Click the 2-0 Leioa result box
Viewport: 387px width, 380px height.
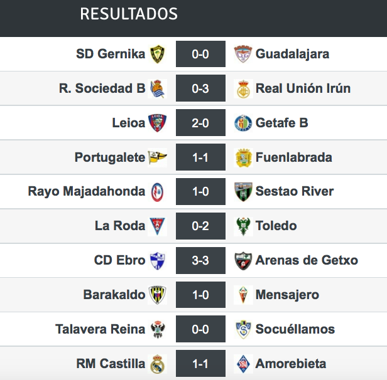tap(200, 123)
